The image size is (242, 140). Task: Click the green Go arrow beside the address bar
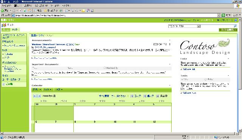click(x=223, y=15)
